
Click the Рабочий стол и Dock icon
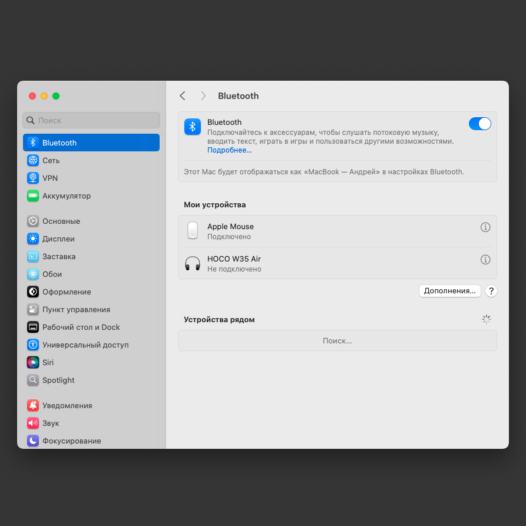click(33, 327)
